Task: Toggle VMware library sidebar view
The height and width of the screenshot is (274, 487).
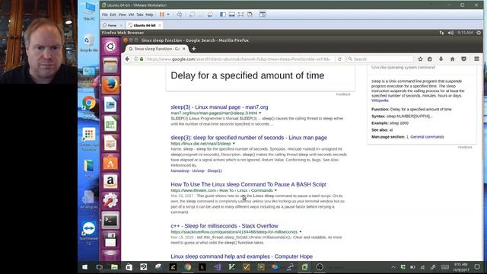Action: [x=223, y=14]
